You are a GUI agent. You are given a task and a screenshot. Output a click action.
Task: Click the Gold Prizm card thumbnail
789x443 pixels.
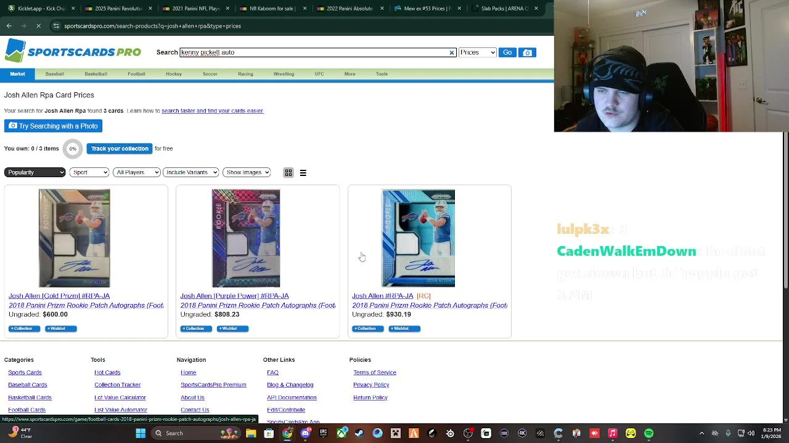pyautogui.click(x=74, y=238)
